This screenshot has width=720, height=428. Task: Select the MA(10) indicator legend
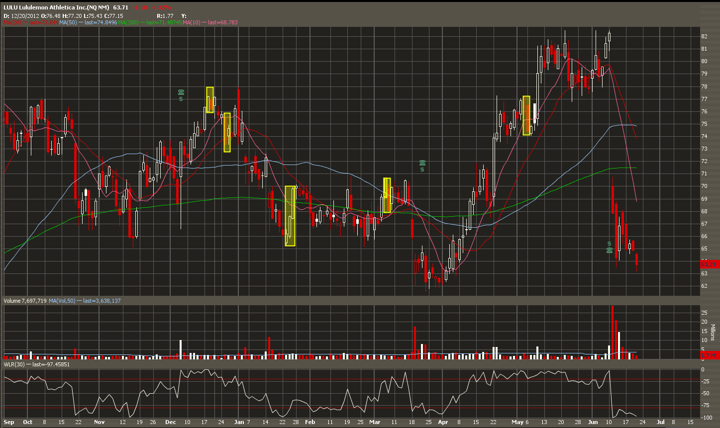(x=210, y=22)
